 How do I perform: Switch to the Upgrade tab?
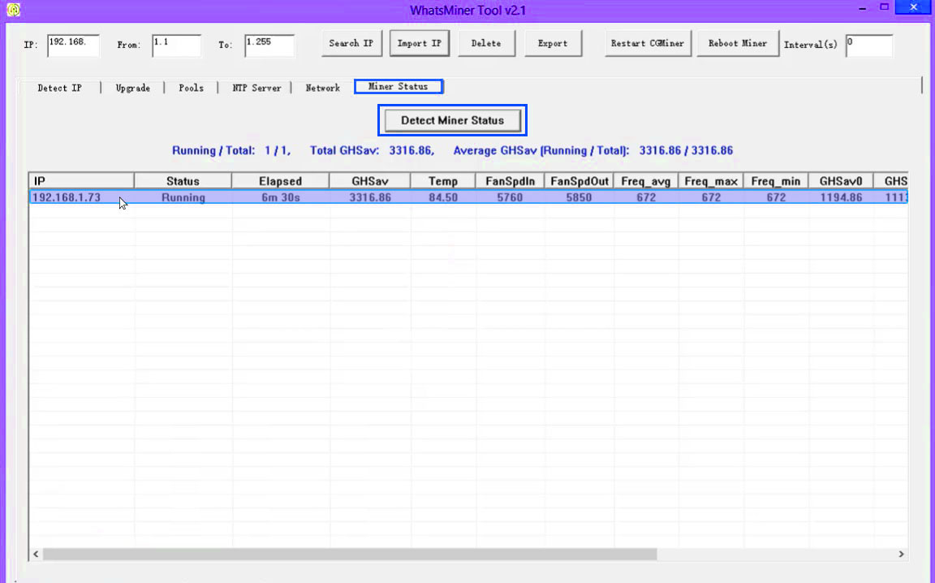coord(132,88)
